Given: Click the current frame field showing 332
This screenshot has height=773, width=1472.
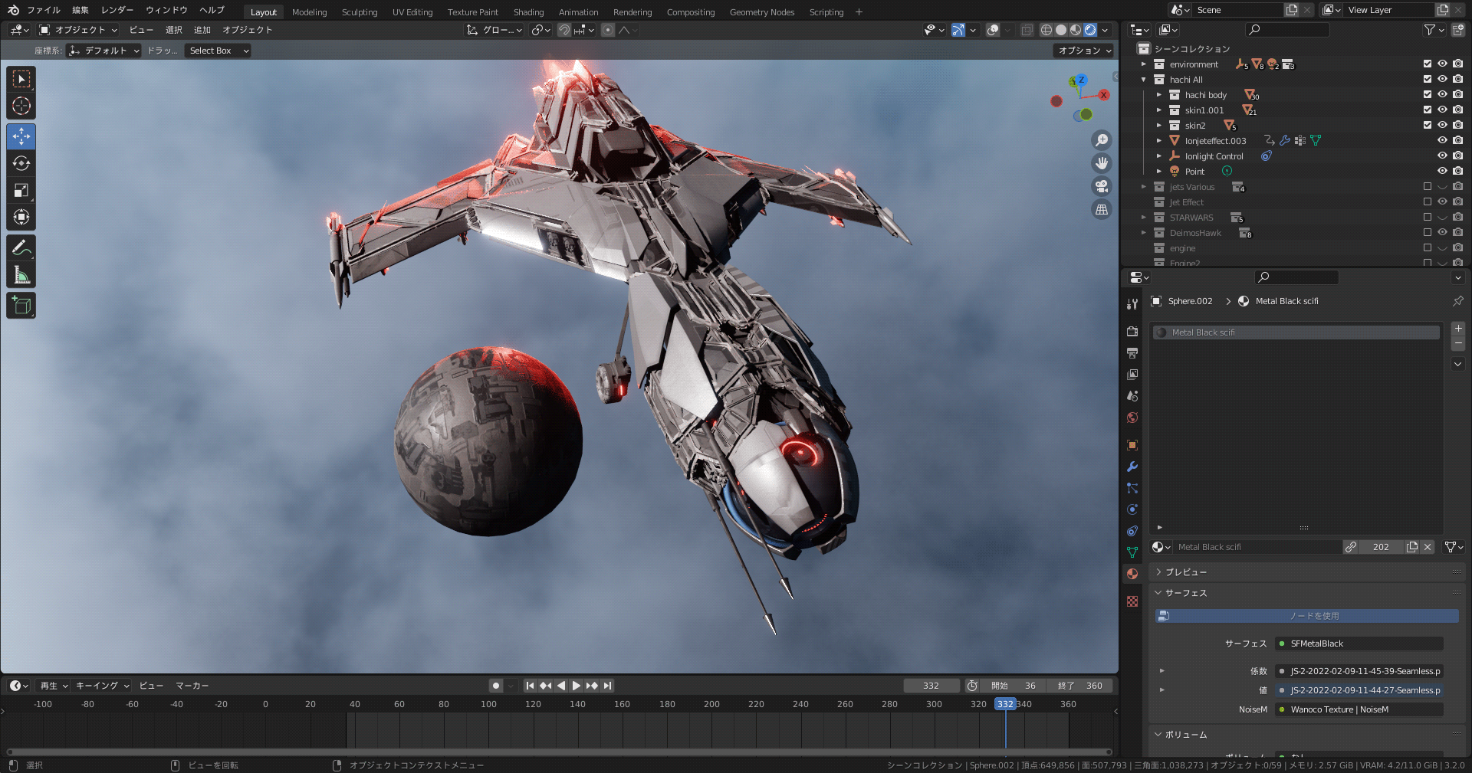Looking at the screenshot, I should click(931, 685).
